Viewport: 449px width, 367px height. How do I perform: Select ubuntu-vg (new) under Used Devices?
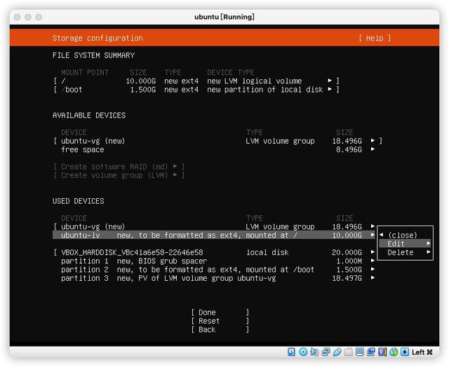pos(214,227)
